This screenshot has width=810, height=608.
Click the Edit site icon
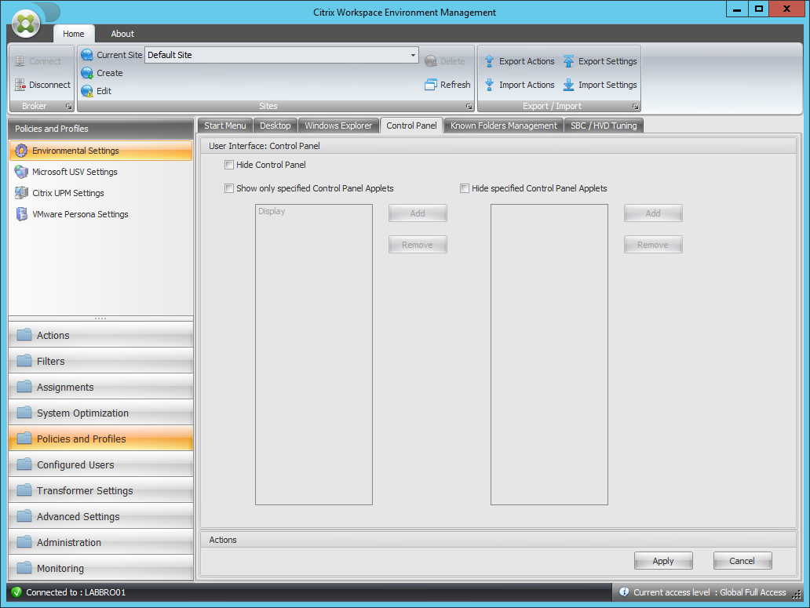point(87,91)
